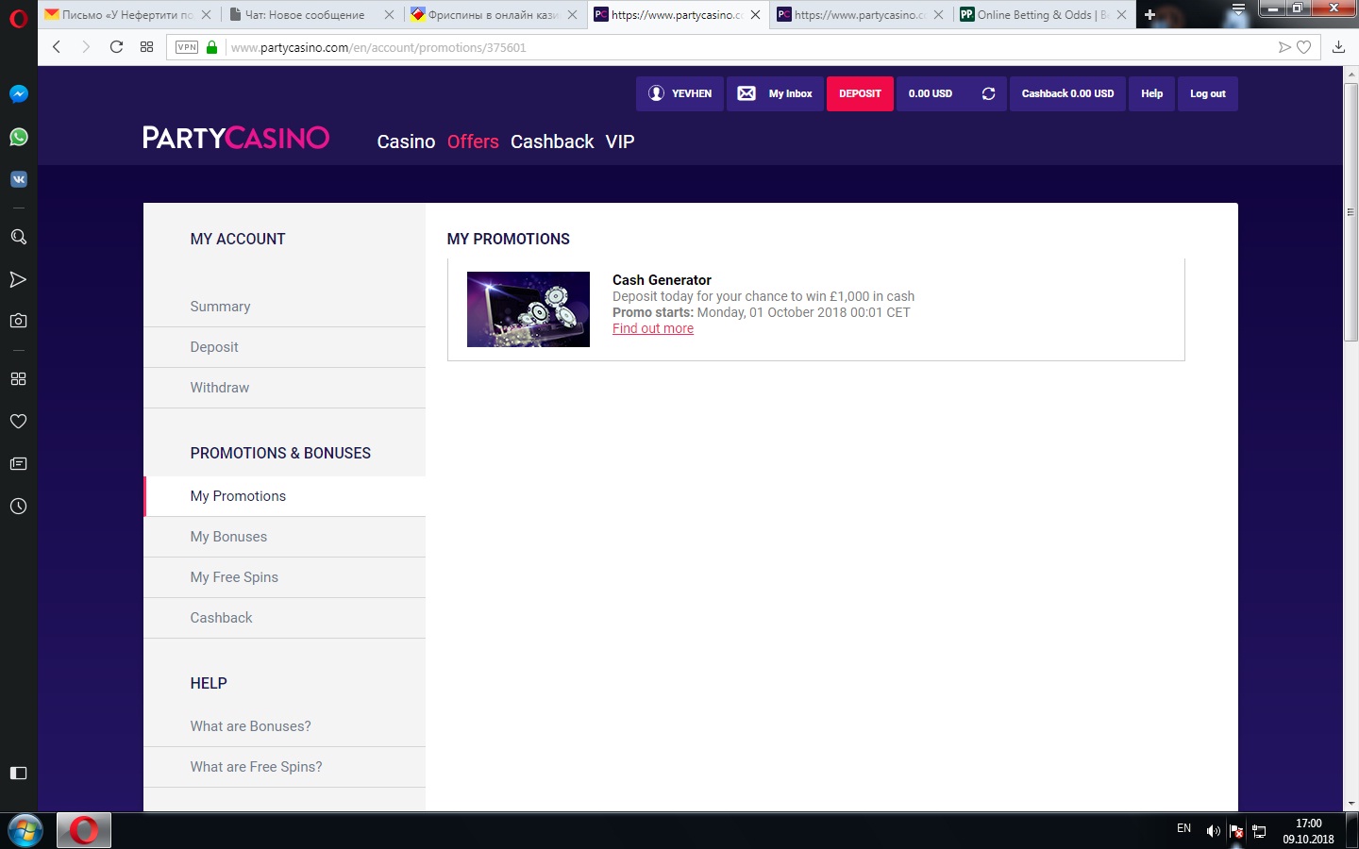Click the Find out more link

tap(653, 328)
